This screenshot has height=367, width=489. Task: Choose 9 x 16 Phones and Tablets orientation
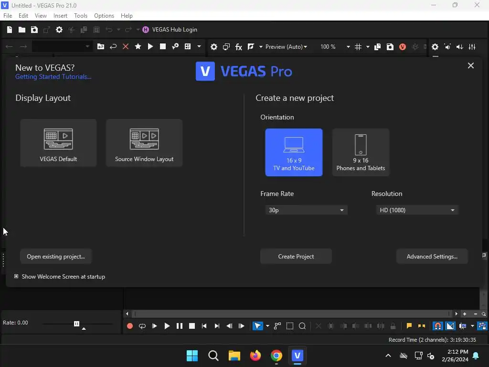[x=361, y=152]
